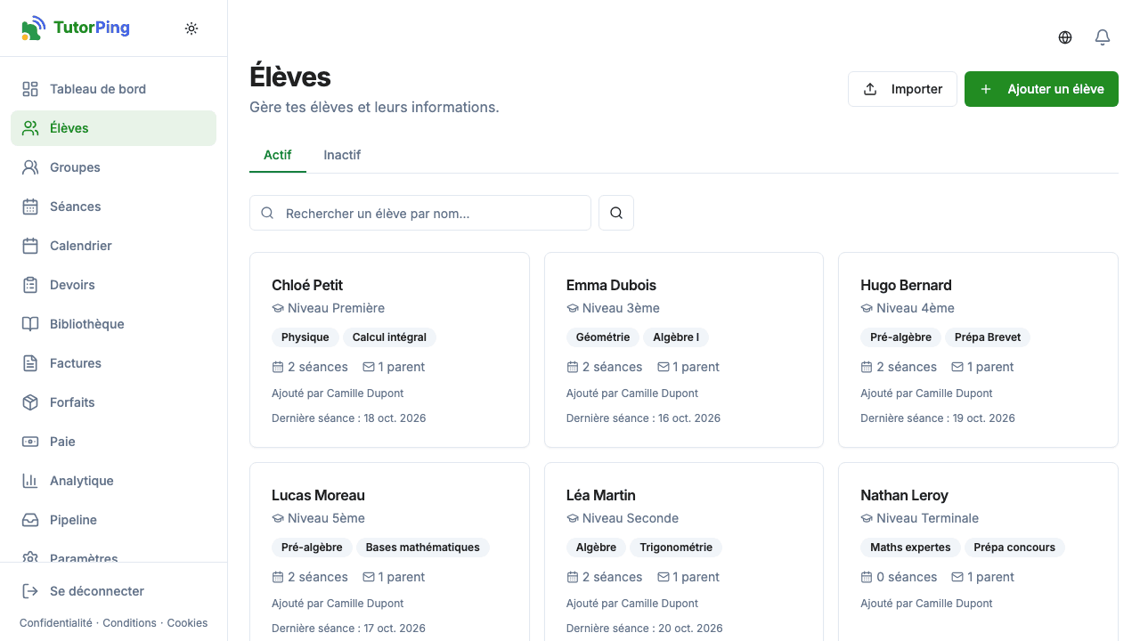Focus the student name search field
The image size is (1140, 641).
[x=420, y=213]
